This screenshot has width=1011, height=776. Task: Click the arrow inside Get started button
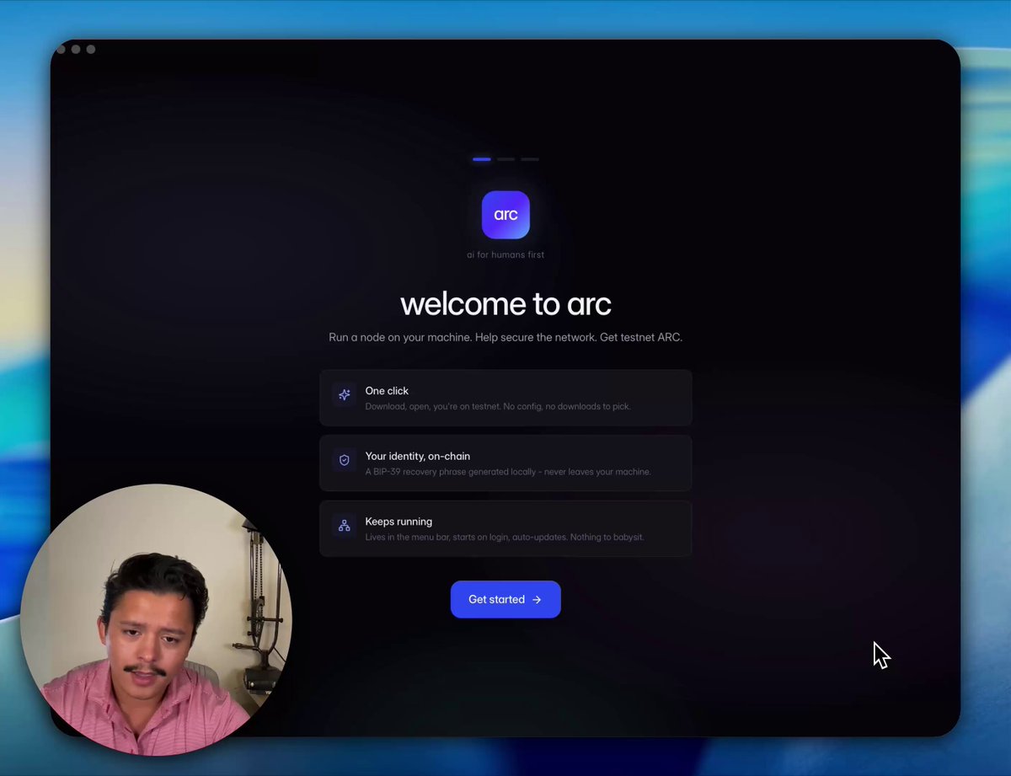tap(537, 600)
